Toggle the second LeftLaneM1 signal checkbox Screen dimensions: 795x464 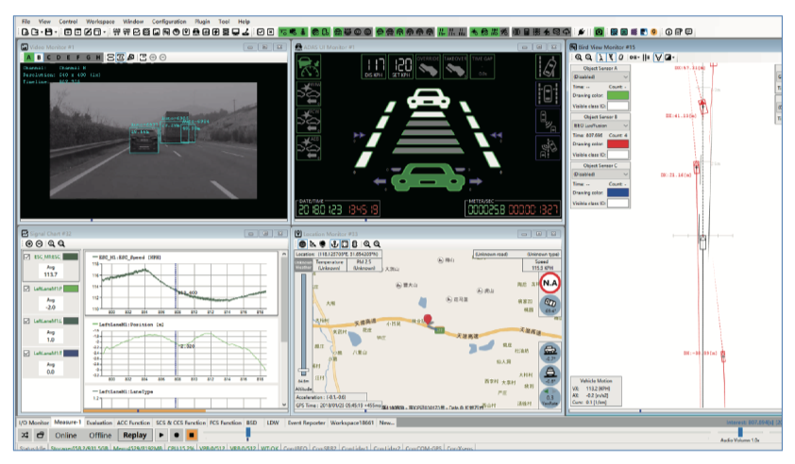[x=26, y=322]
